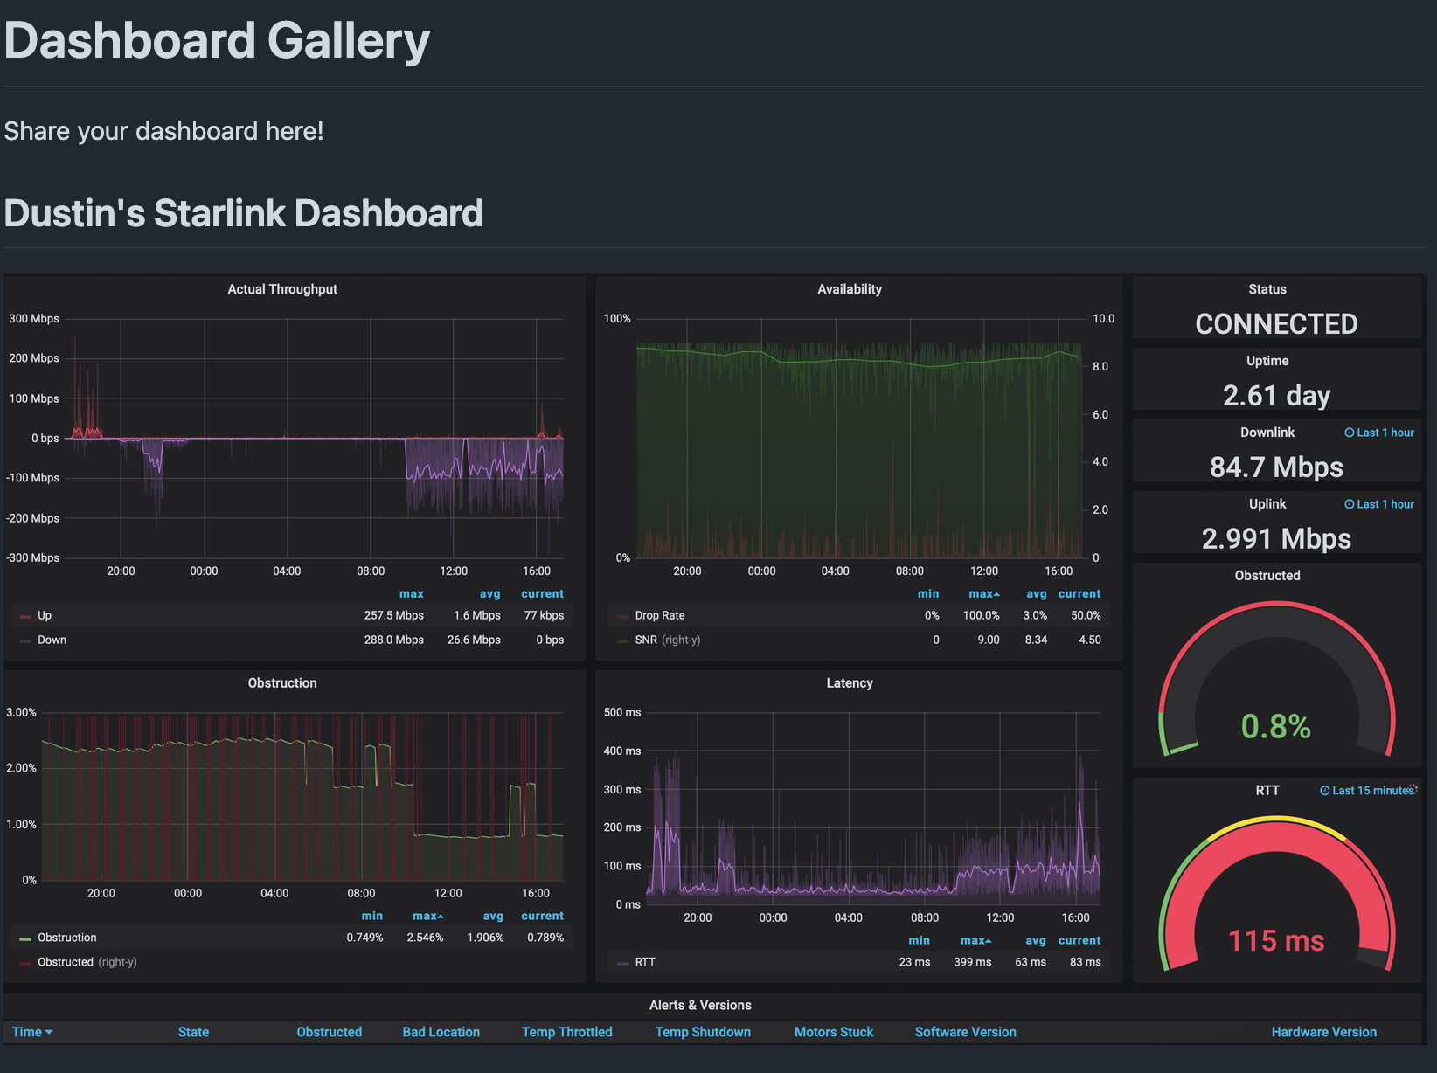Click the Time column sort arrow
Screen dimensions: 1437x1073
(49, 1033)
